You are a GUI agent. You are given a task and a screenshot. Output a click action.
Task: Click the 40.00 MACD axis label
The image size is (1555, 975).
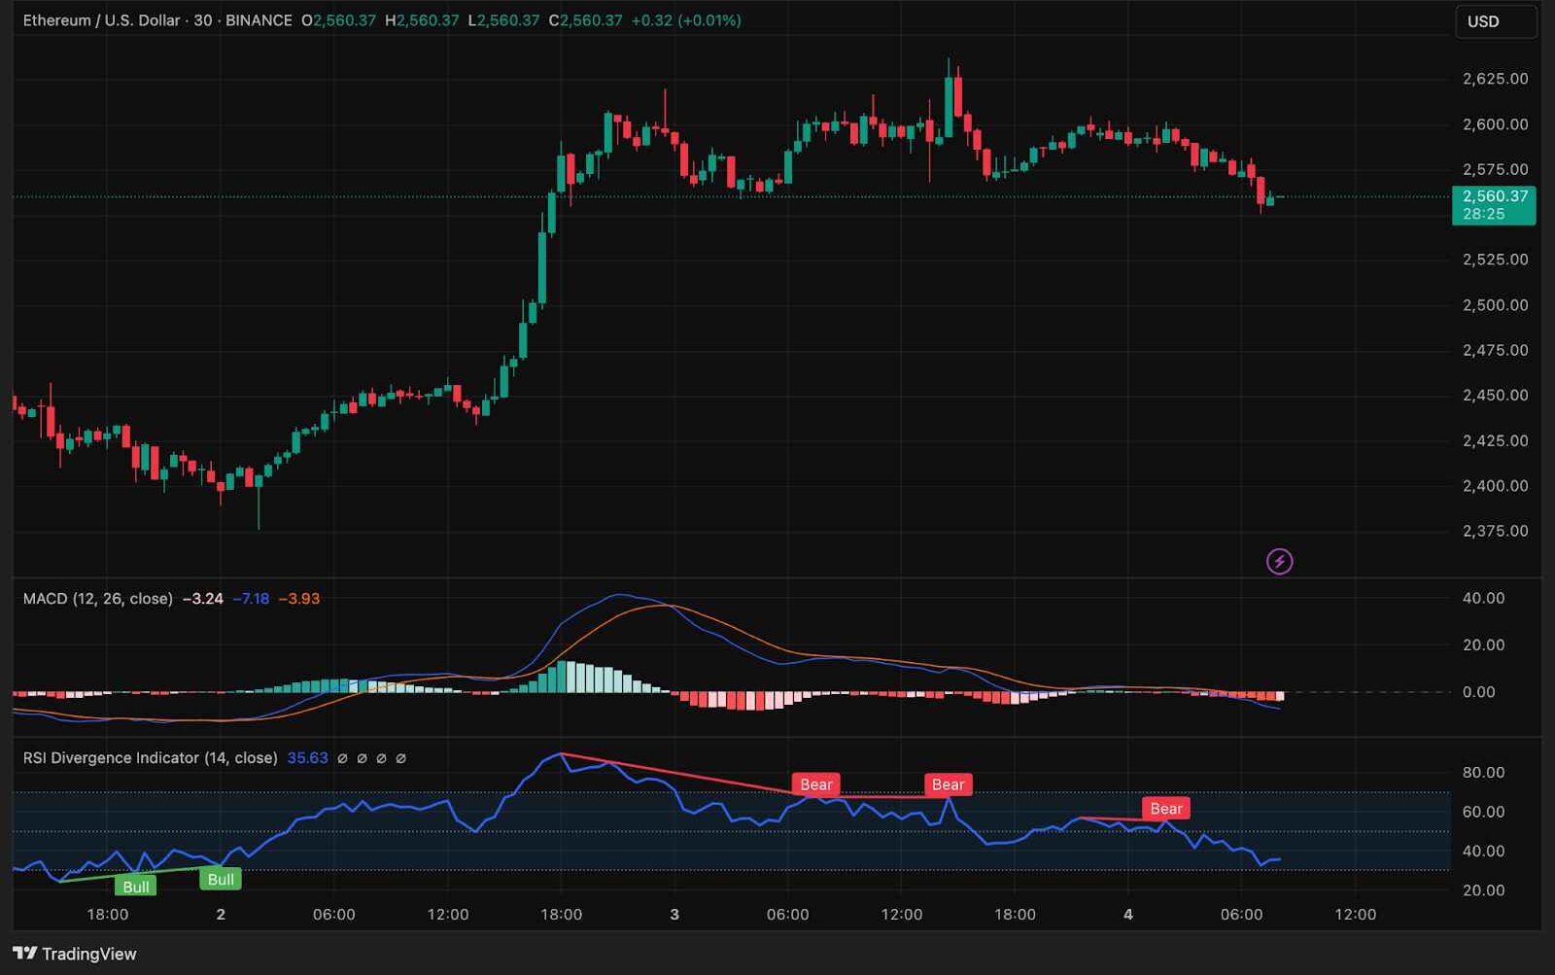tap(1483, 598)
